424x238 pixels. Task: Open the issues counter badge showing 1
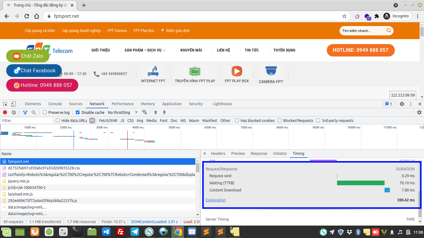click(x=389, y=104)
